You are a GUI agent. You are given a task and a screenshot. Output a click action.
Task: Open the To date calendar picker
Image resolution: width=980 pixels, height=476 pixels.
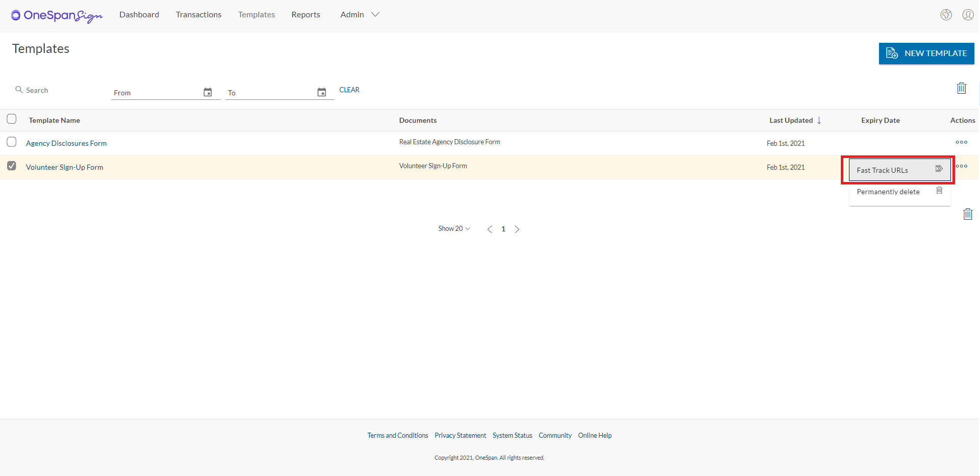[x=322, y=92]
